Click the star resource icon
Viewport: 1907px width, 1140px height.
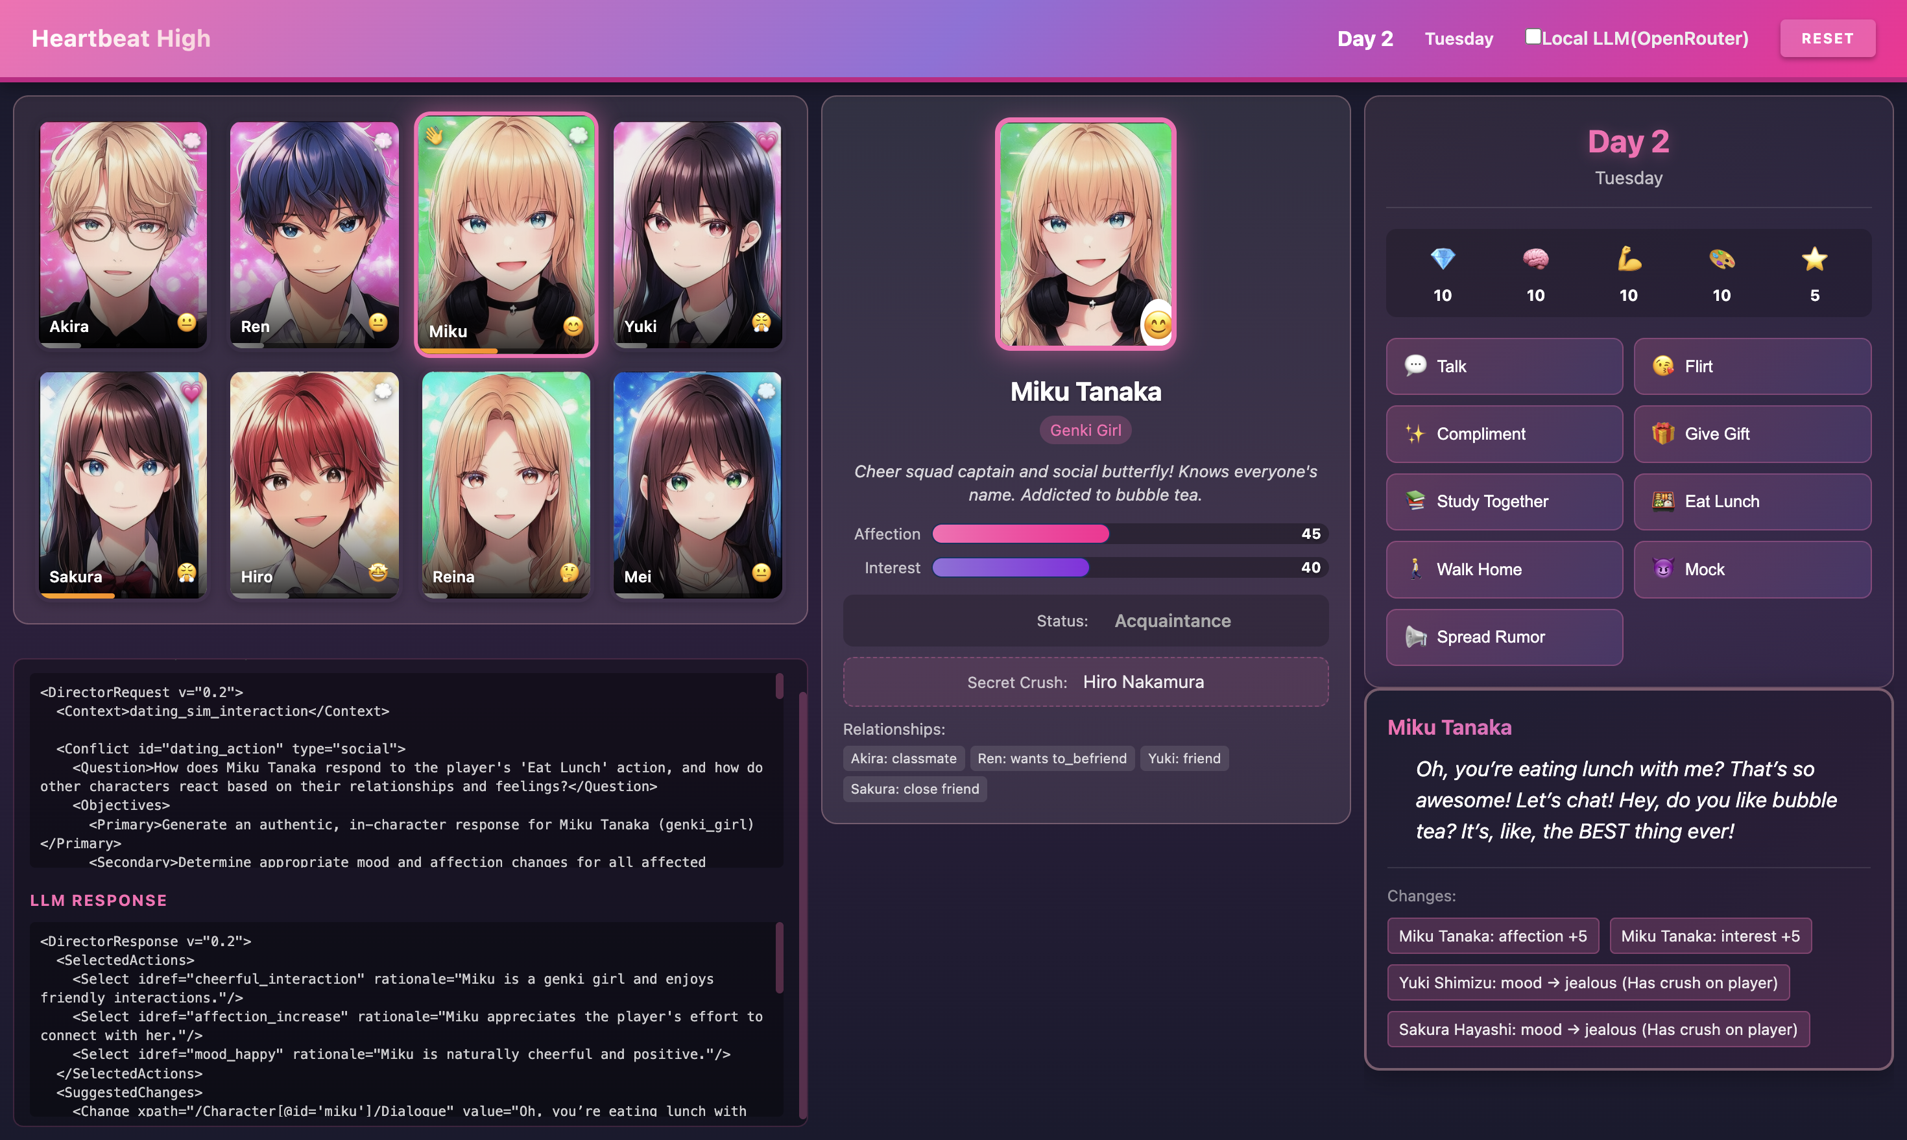pos(1815,258)
